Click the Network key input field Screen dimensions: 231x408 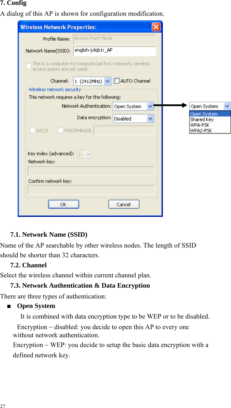91,171
